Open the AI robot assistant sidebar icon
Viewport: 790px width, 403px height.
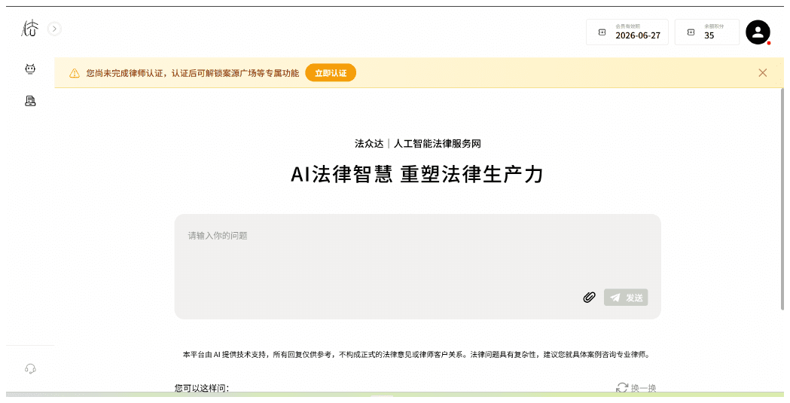tap(30, 69)
